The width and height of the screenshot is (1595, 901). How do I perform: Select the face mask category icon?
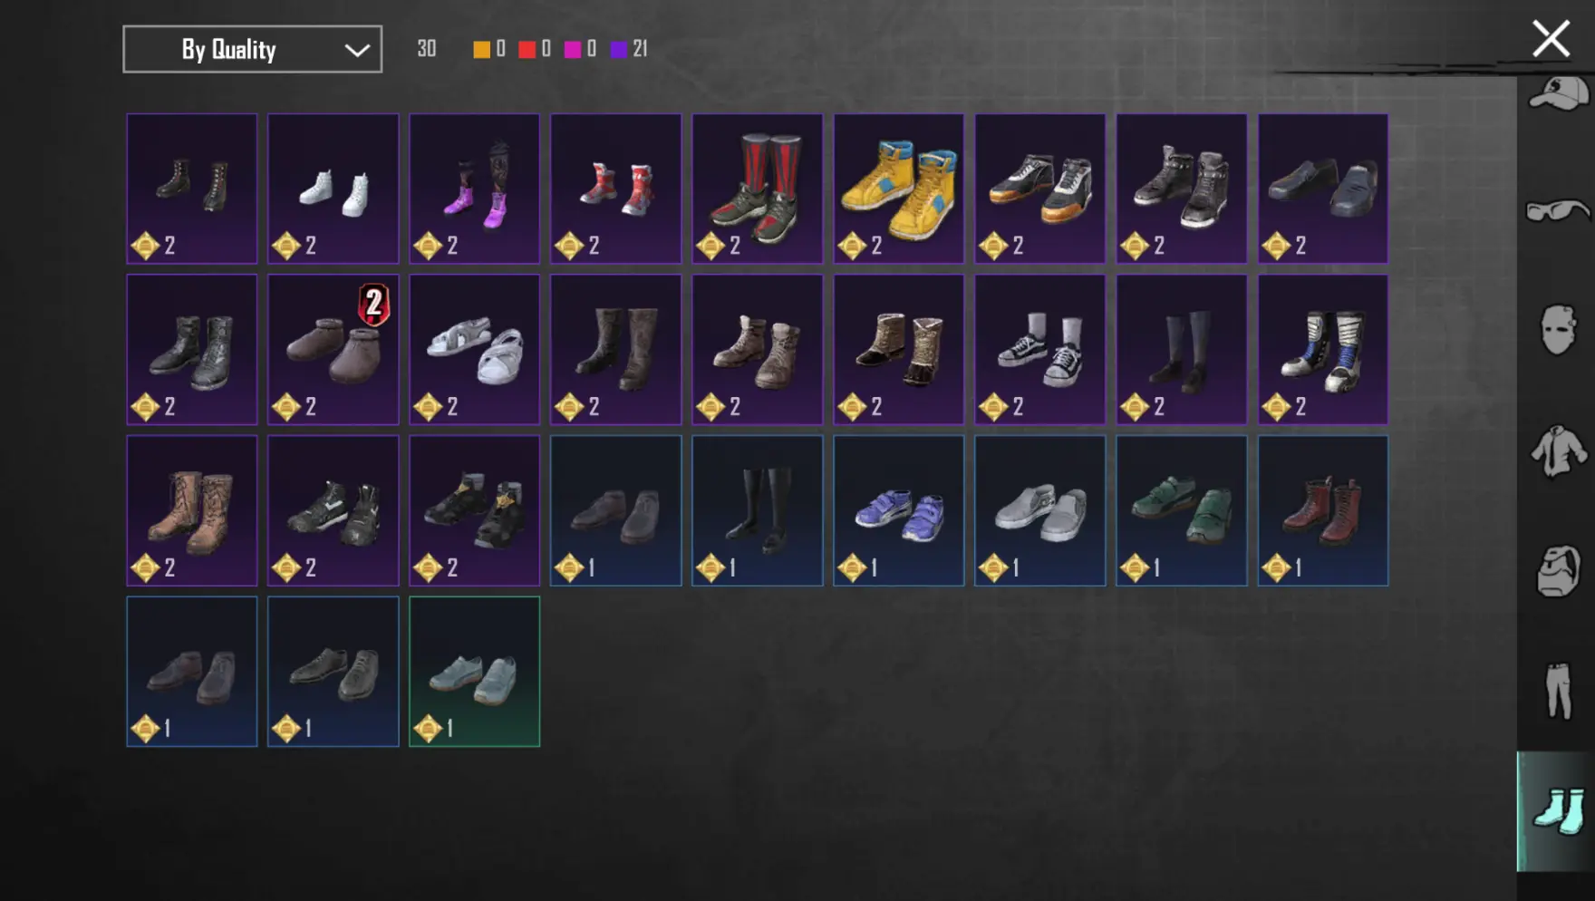click(1558, 329)
